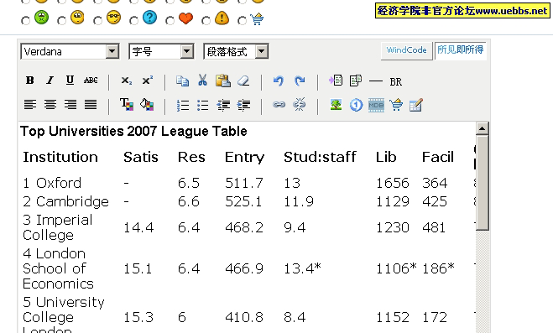Select the red heart radio button
Screen dimensions: 553x333
[170, 20]
